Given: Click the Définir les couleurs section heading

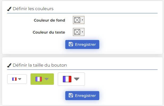Looking at the screenshot, I should 33,9.
